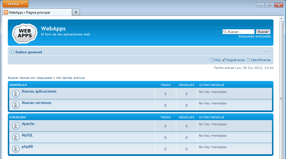Screen dimensions: 286x159
Task: Open the Nuevas versiones forum
Action: [x=37, y=103]
